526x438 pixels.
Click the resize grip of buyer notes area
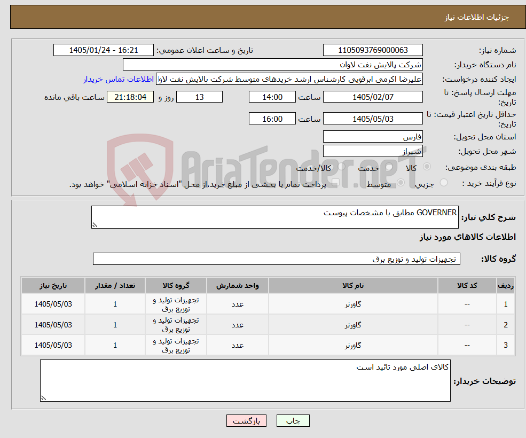tap(43, 398)
